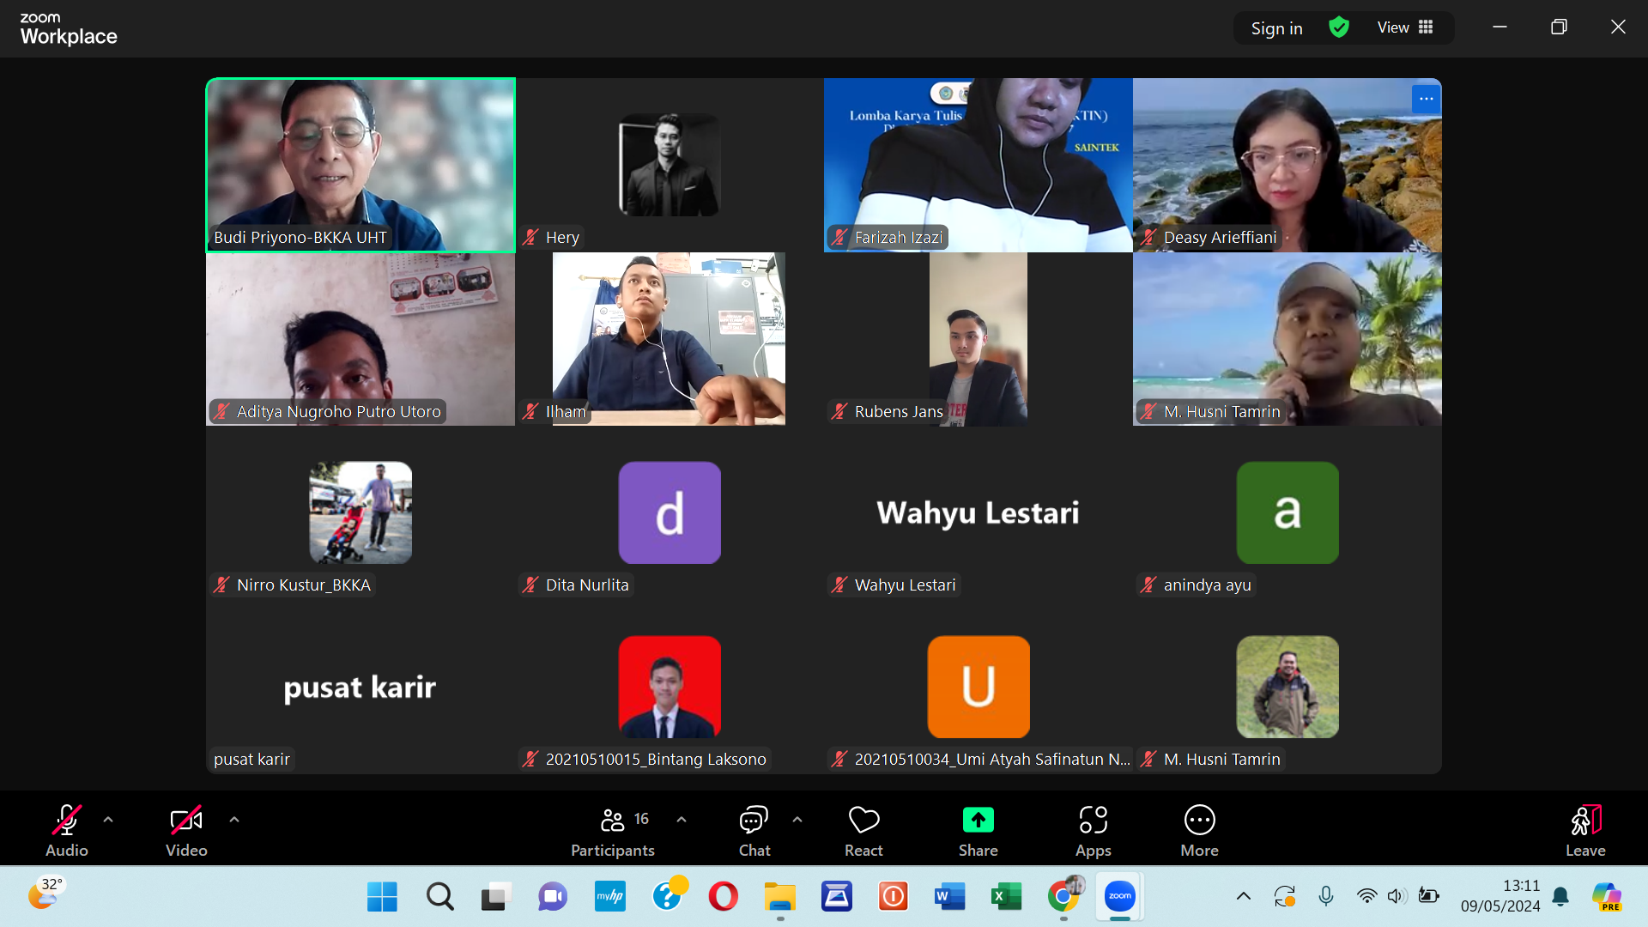The width and height of the screenshot is (1648, 927).
Task: Select the Wahyu Lestari participant tile
Action: [978, 513]
